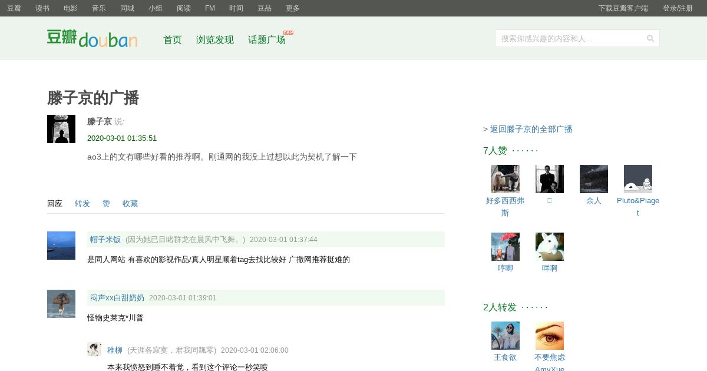Viewport: 707px width, 371px height.
Task: Open 小组 in top bar
Action: click(156, 8)
